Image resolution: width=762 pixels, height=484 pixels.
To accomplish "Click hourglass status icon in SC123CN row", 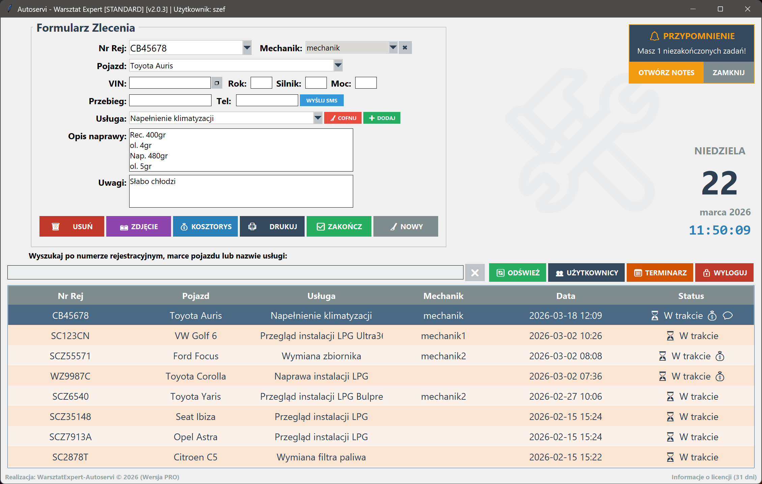I will [x=670, y=336].
